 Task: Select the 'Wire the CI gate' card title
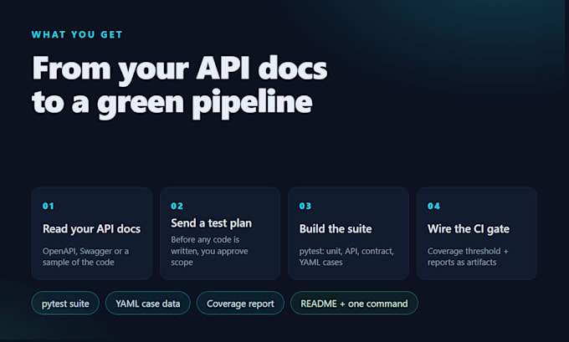point(469,229)
